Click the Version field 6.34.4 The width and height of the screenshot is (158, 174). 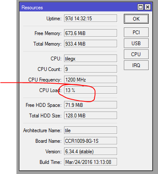(91, 151)
